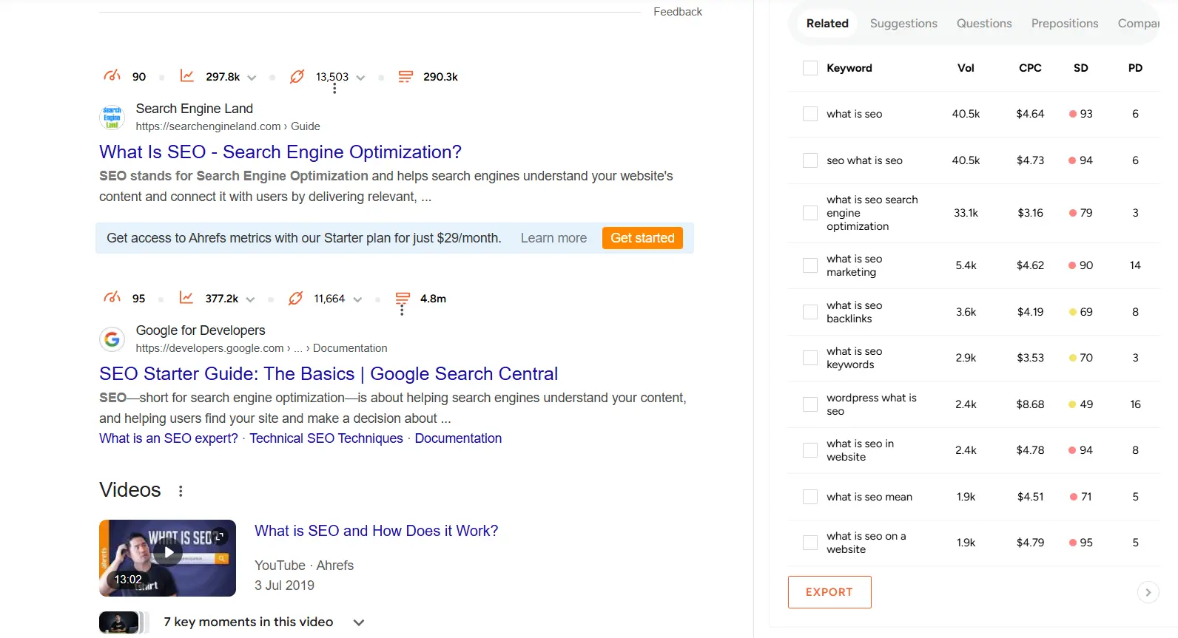This screenshot has height=638, width=1178.
Task: Check 'wordpress what is seo' keyword
Action: point(810,404)
